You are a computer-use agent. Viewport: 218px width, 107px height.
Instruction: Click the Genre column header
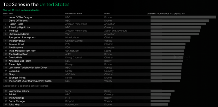click(x=107, y=14)
